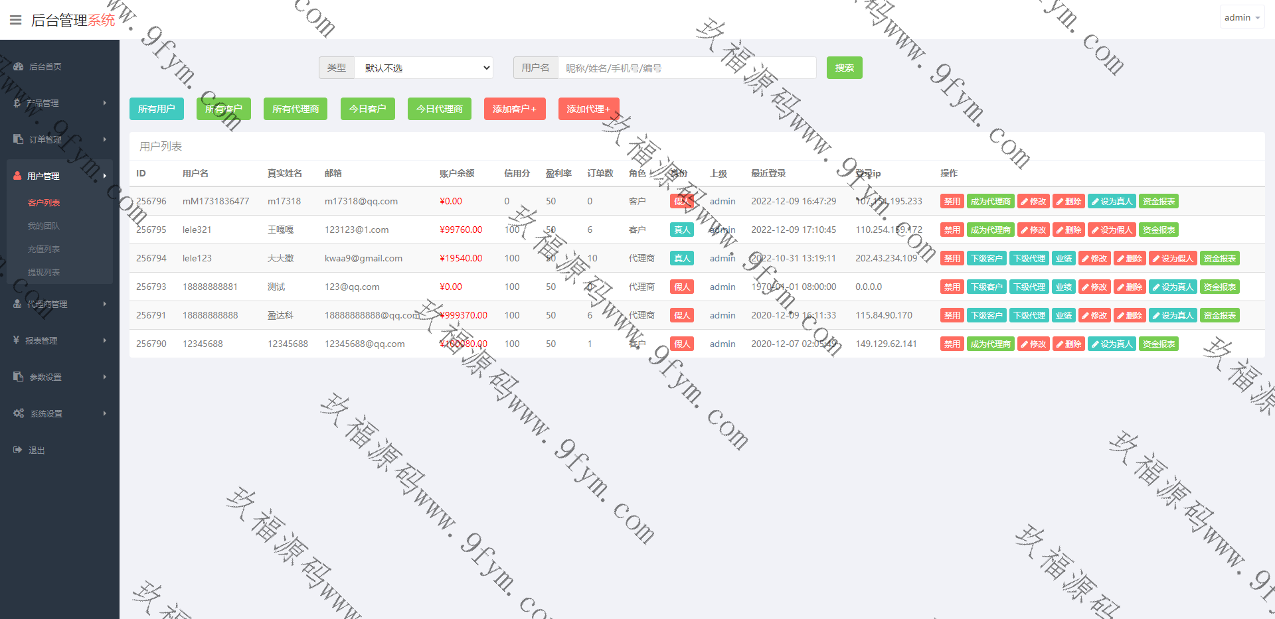The width and height of the screenshot is (1275, 619).
Task: Click 下级客户 for user lele123
Action: click(x=986, y=259)
